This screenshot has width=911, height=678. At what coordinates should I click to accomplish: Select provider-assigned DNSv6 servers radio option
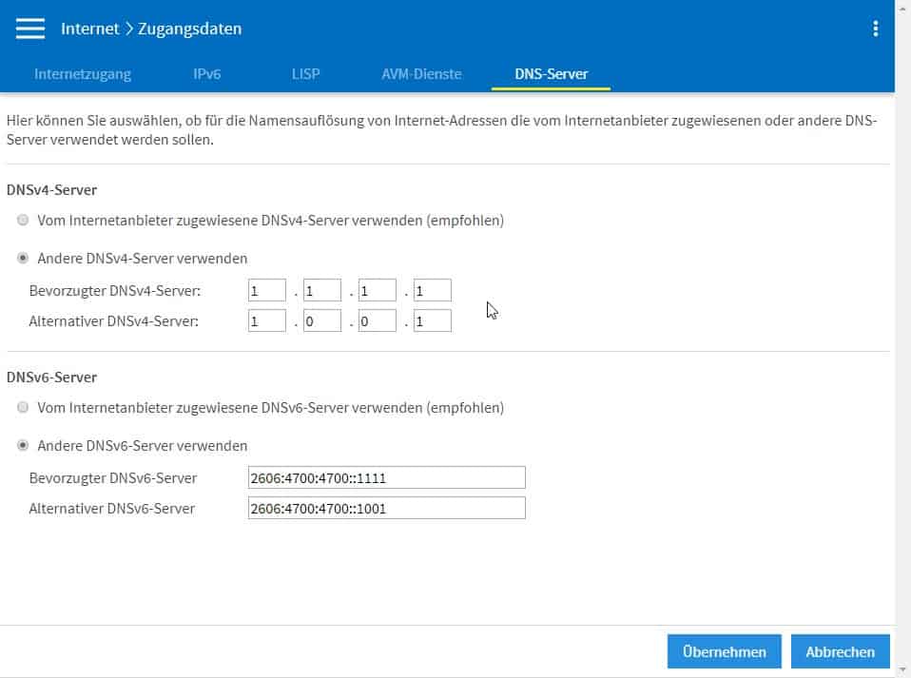[x=23, y=407]
